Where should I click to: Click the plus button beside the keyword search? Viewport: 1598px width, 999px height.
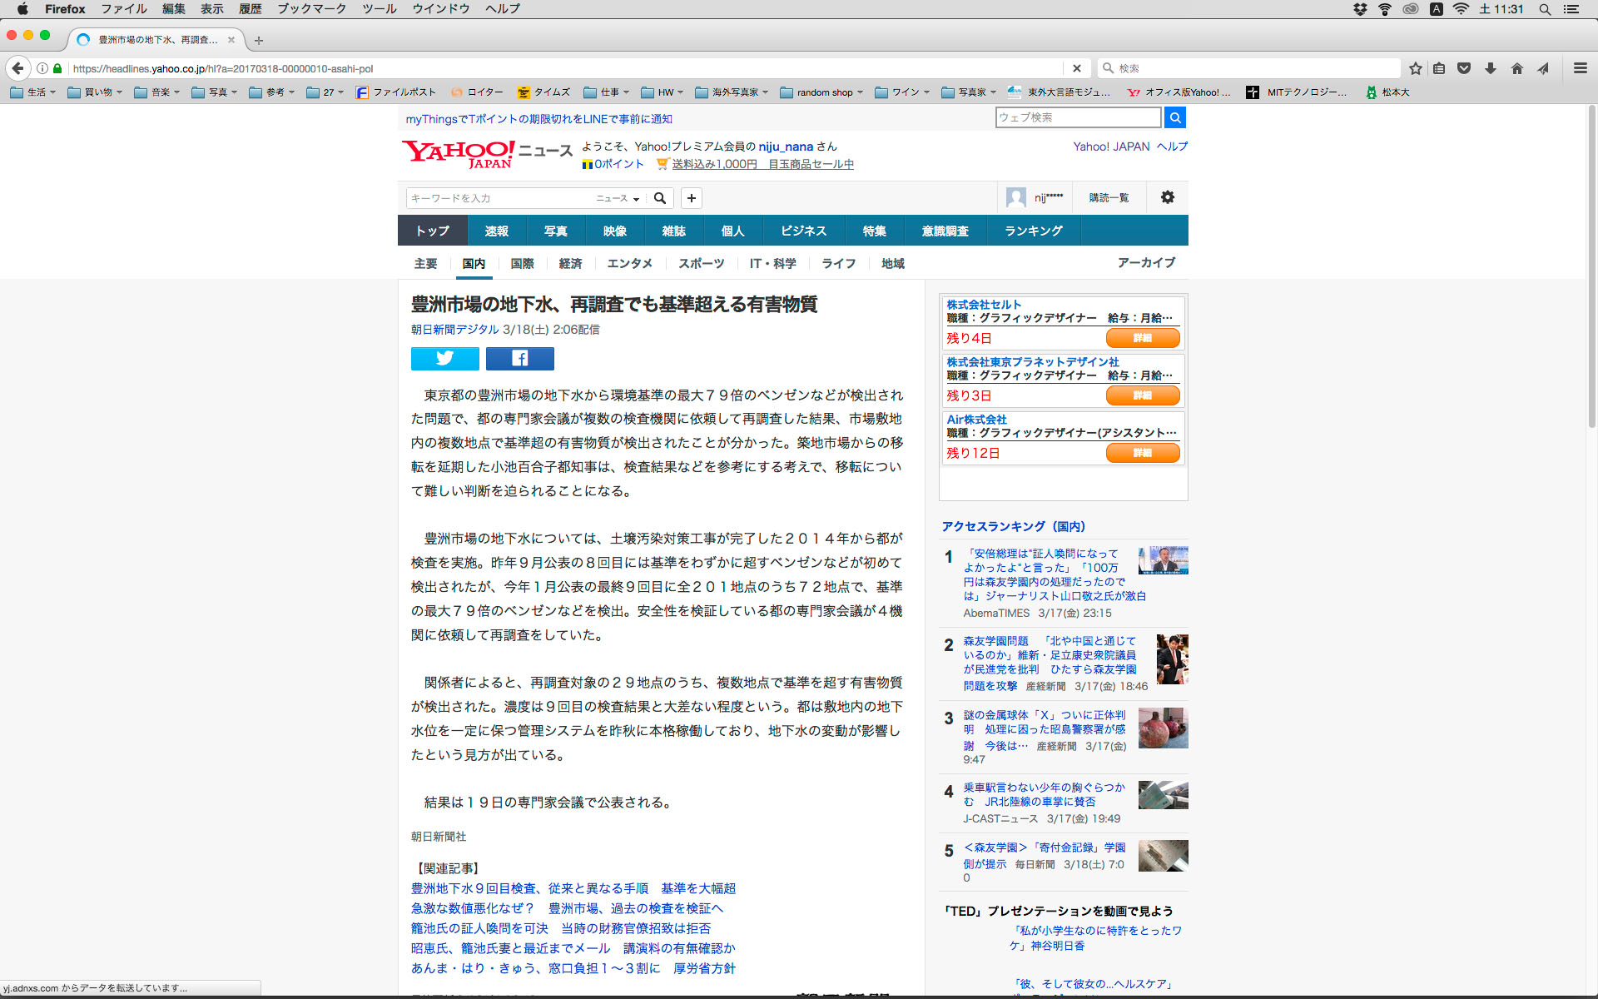(691, 198)
